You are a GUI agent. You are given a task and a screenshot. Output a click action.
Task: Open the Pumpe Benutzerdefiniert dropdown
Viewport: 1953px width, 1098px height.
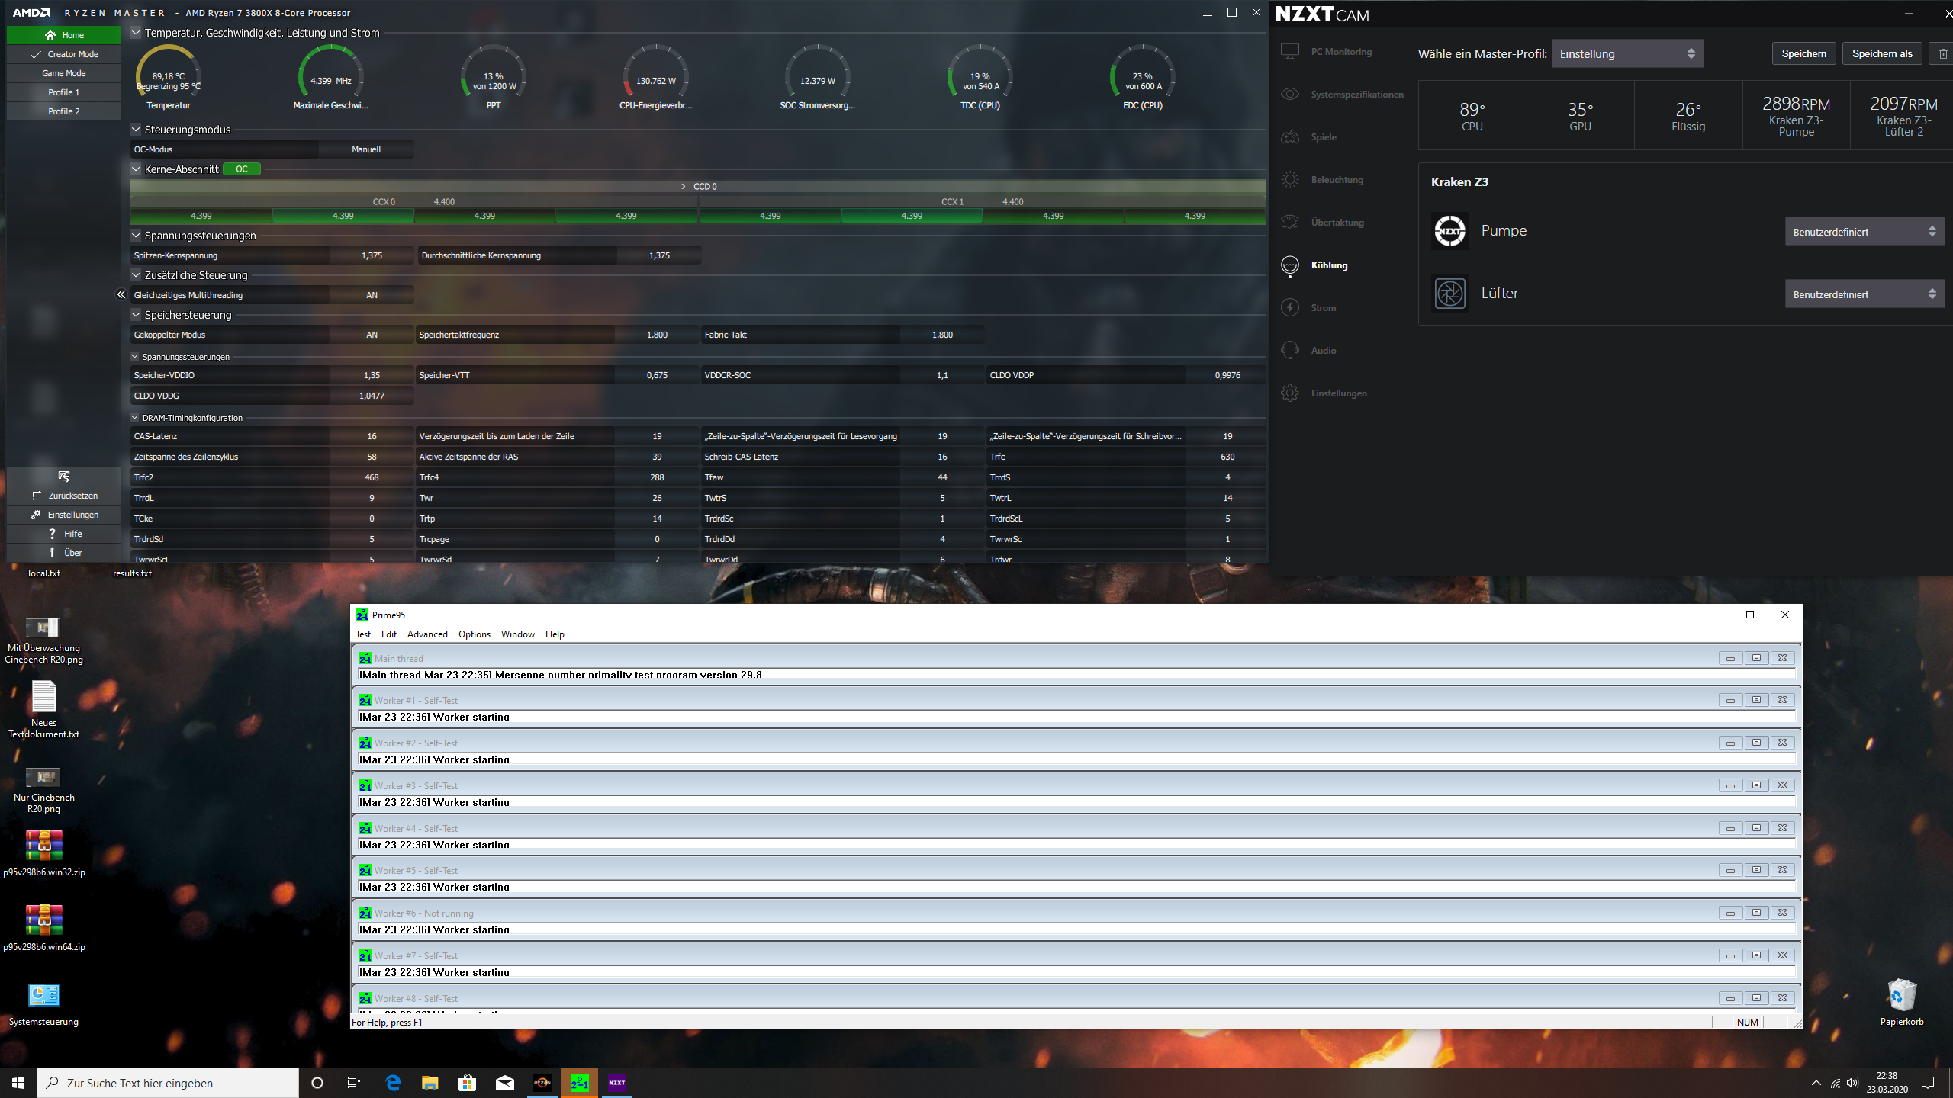1864,232
